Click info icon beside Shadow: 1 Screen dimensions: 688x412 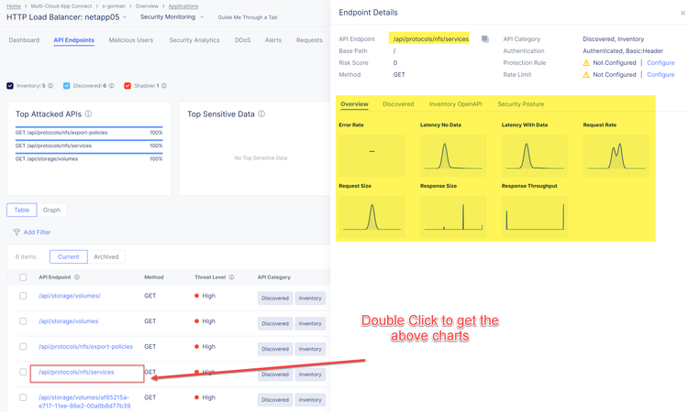point(163,86)
